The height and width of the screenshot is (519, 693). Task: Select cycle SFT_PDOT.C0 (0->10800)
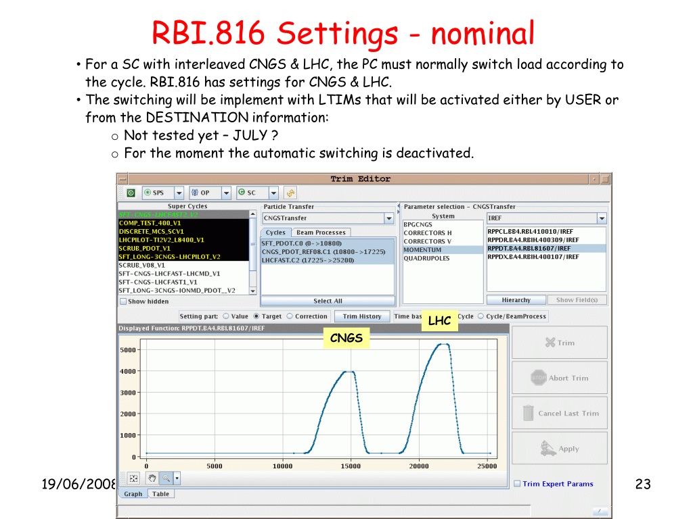(328, 243)
